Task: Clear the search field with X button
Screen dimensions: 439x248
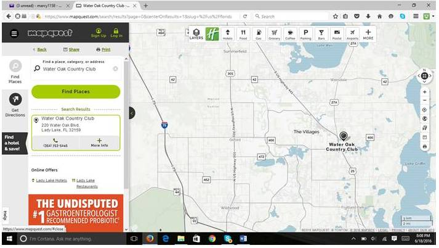Action: pos(115,68)
